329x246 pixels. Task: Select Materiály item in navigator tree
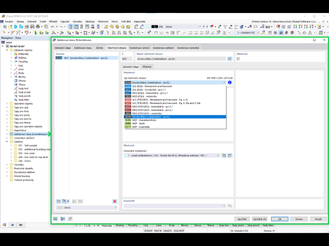point(23,54)
